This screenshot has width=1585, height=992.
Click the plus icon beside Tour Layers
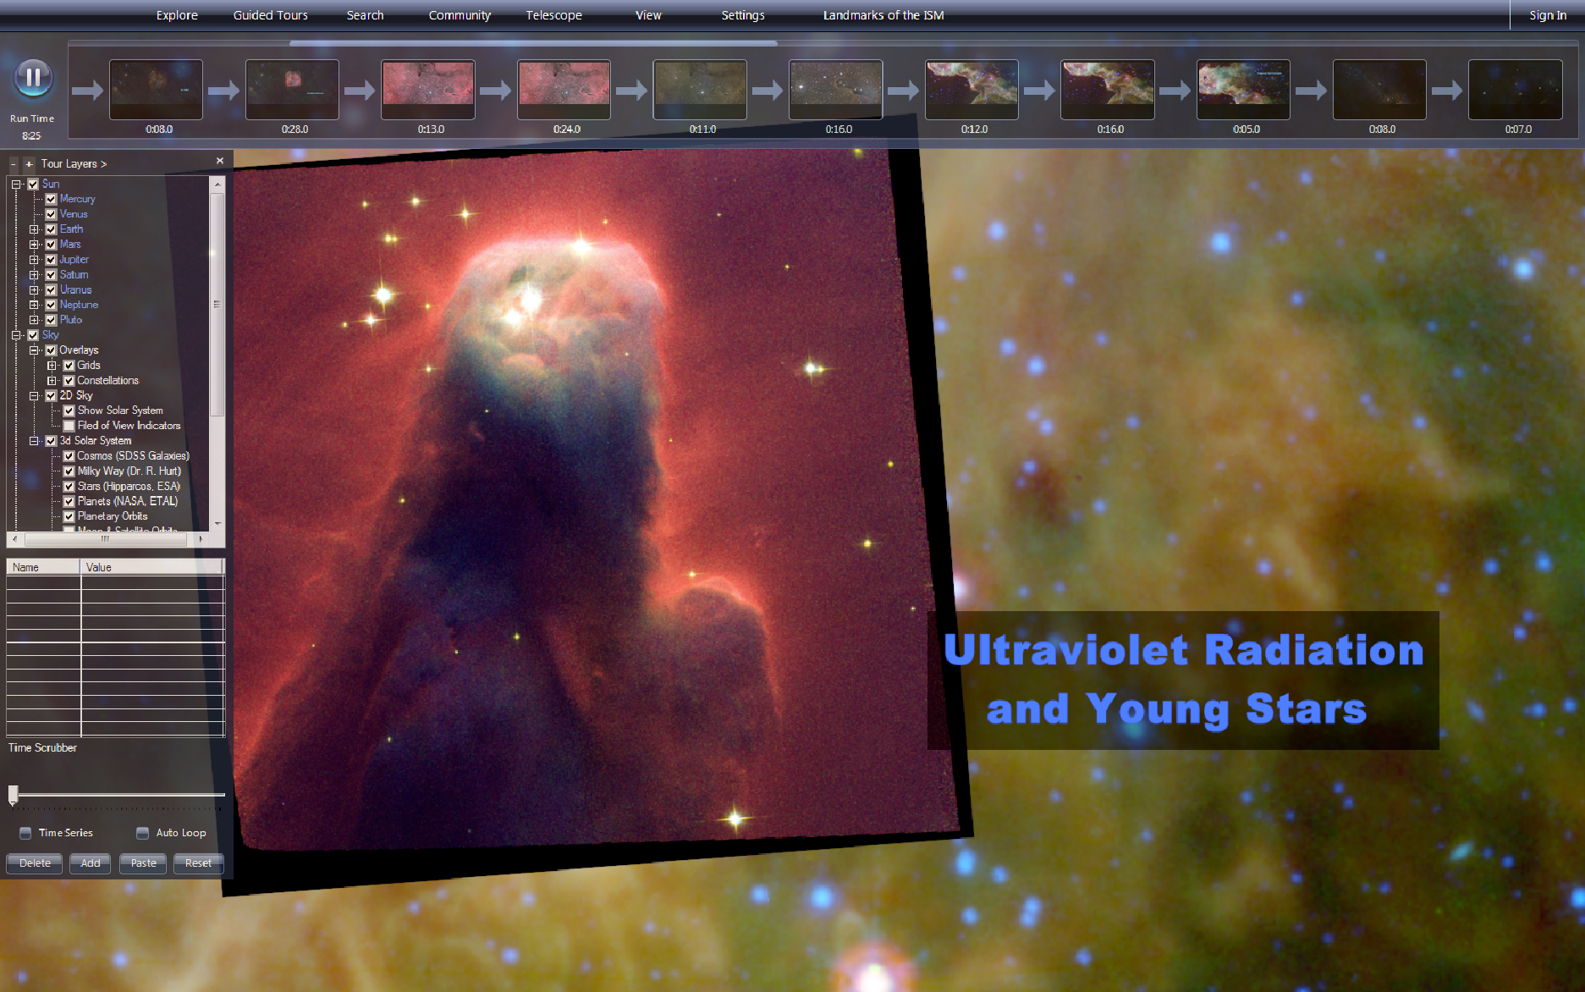coord(29,163)
